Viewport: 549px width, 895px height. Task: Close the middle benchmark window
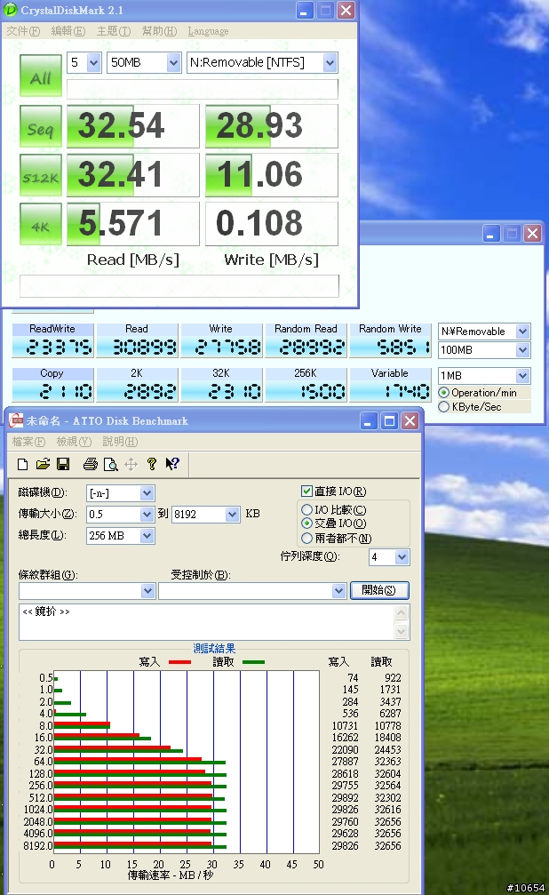point(532,233)
